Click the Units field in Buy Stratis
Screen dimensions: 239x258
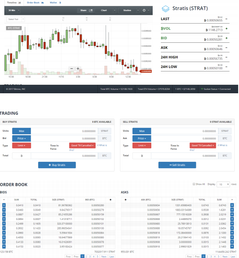click(x=64, y=131)
